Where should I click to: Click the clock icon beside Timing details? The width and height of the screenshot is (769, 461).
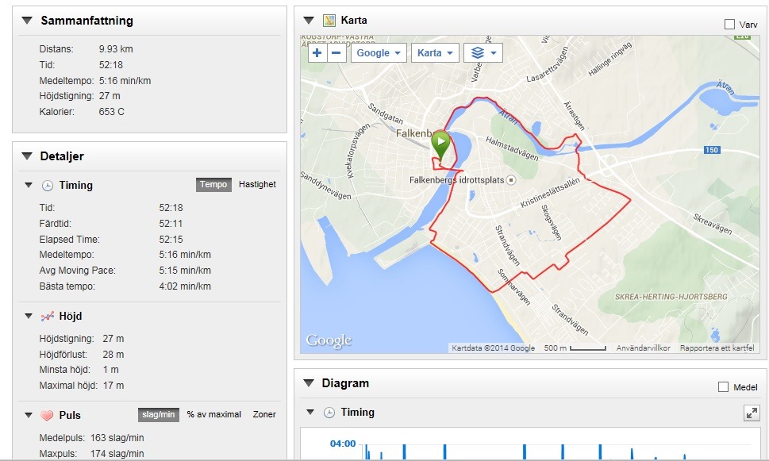pyautogui.click(x=48, y=186)
